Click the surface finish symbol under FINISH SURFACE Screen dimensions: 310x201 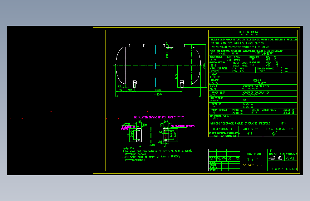click(x=274, y=134)
